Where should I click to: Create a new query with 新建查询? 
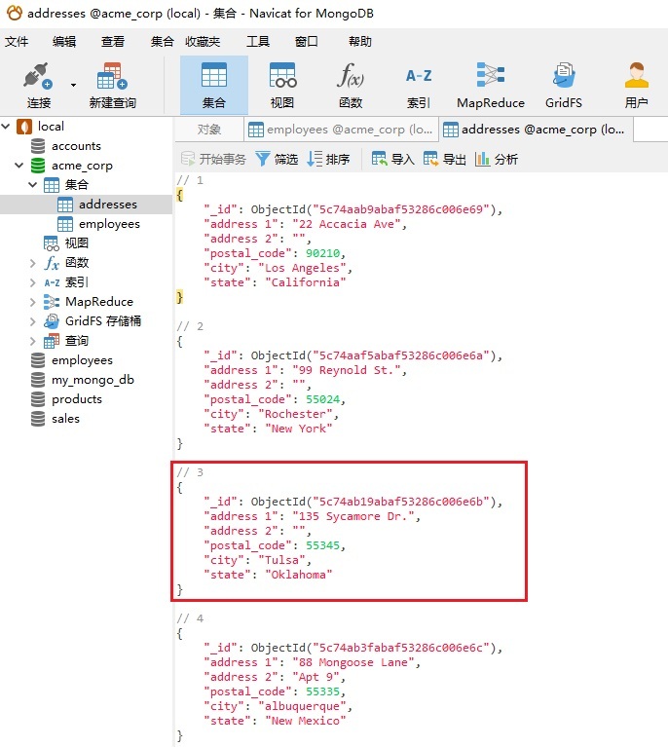click(x=112, y=86)
